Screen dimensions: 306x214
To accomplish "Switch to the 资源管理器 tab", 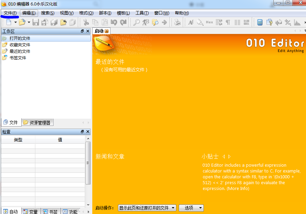I will 37,122.
